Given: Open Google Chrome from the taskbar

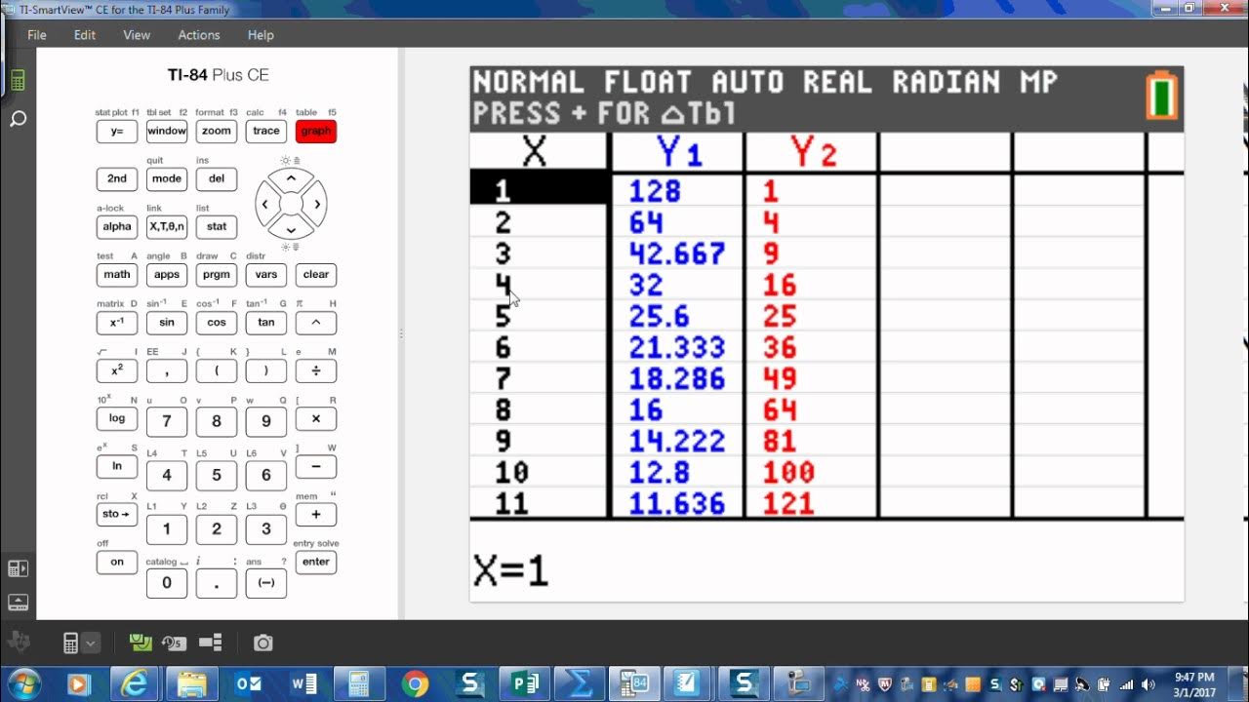Looking at the screenshot, I should (415, 683).
